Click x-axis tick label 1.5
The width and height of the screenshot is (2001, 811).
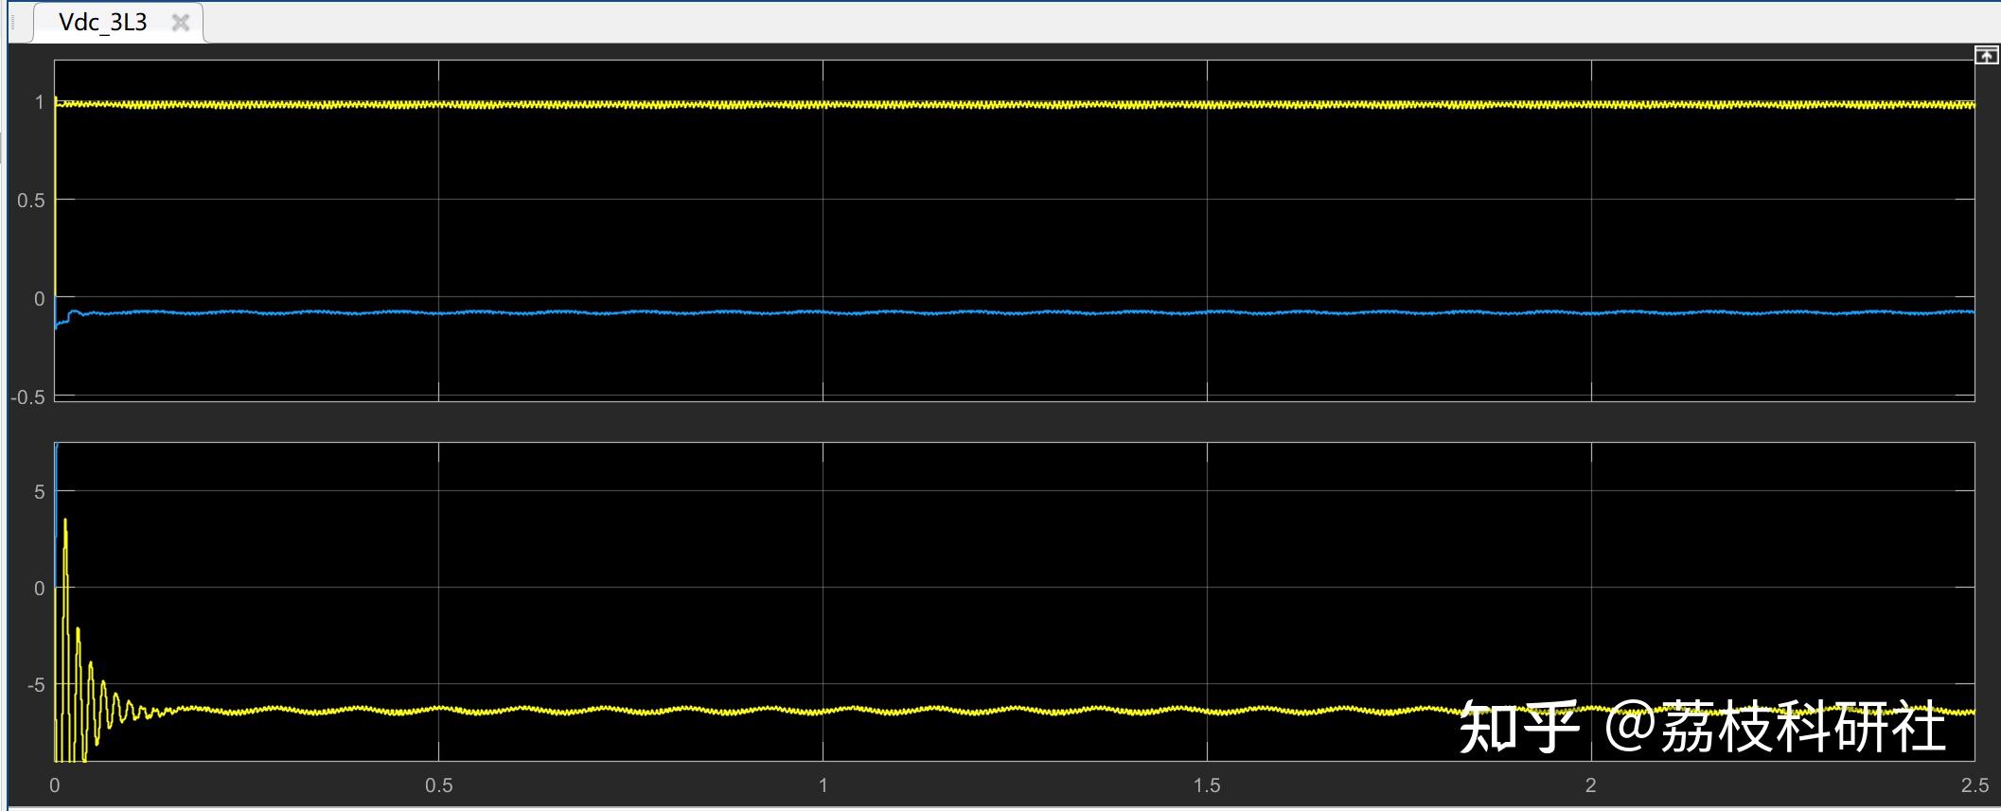(x=1207, y=785)
